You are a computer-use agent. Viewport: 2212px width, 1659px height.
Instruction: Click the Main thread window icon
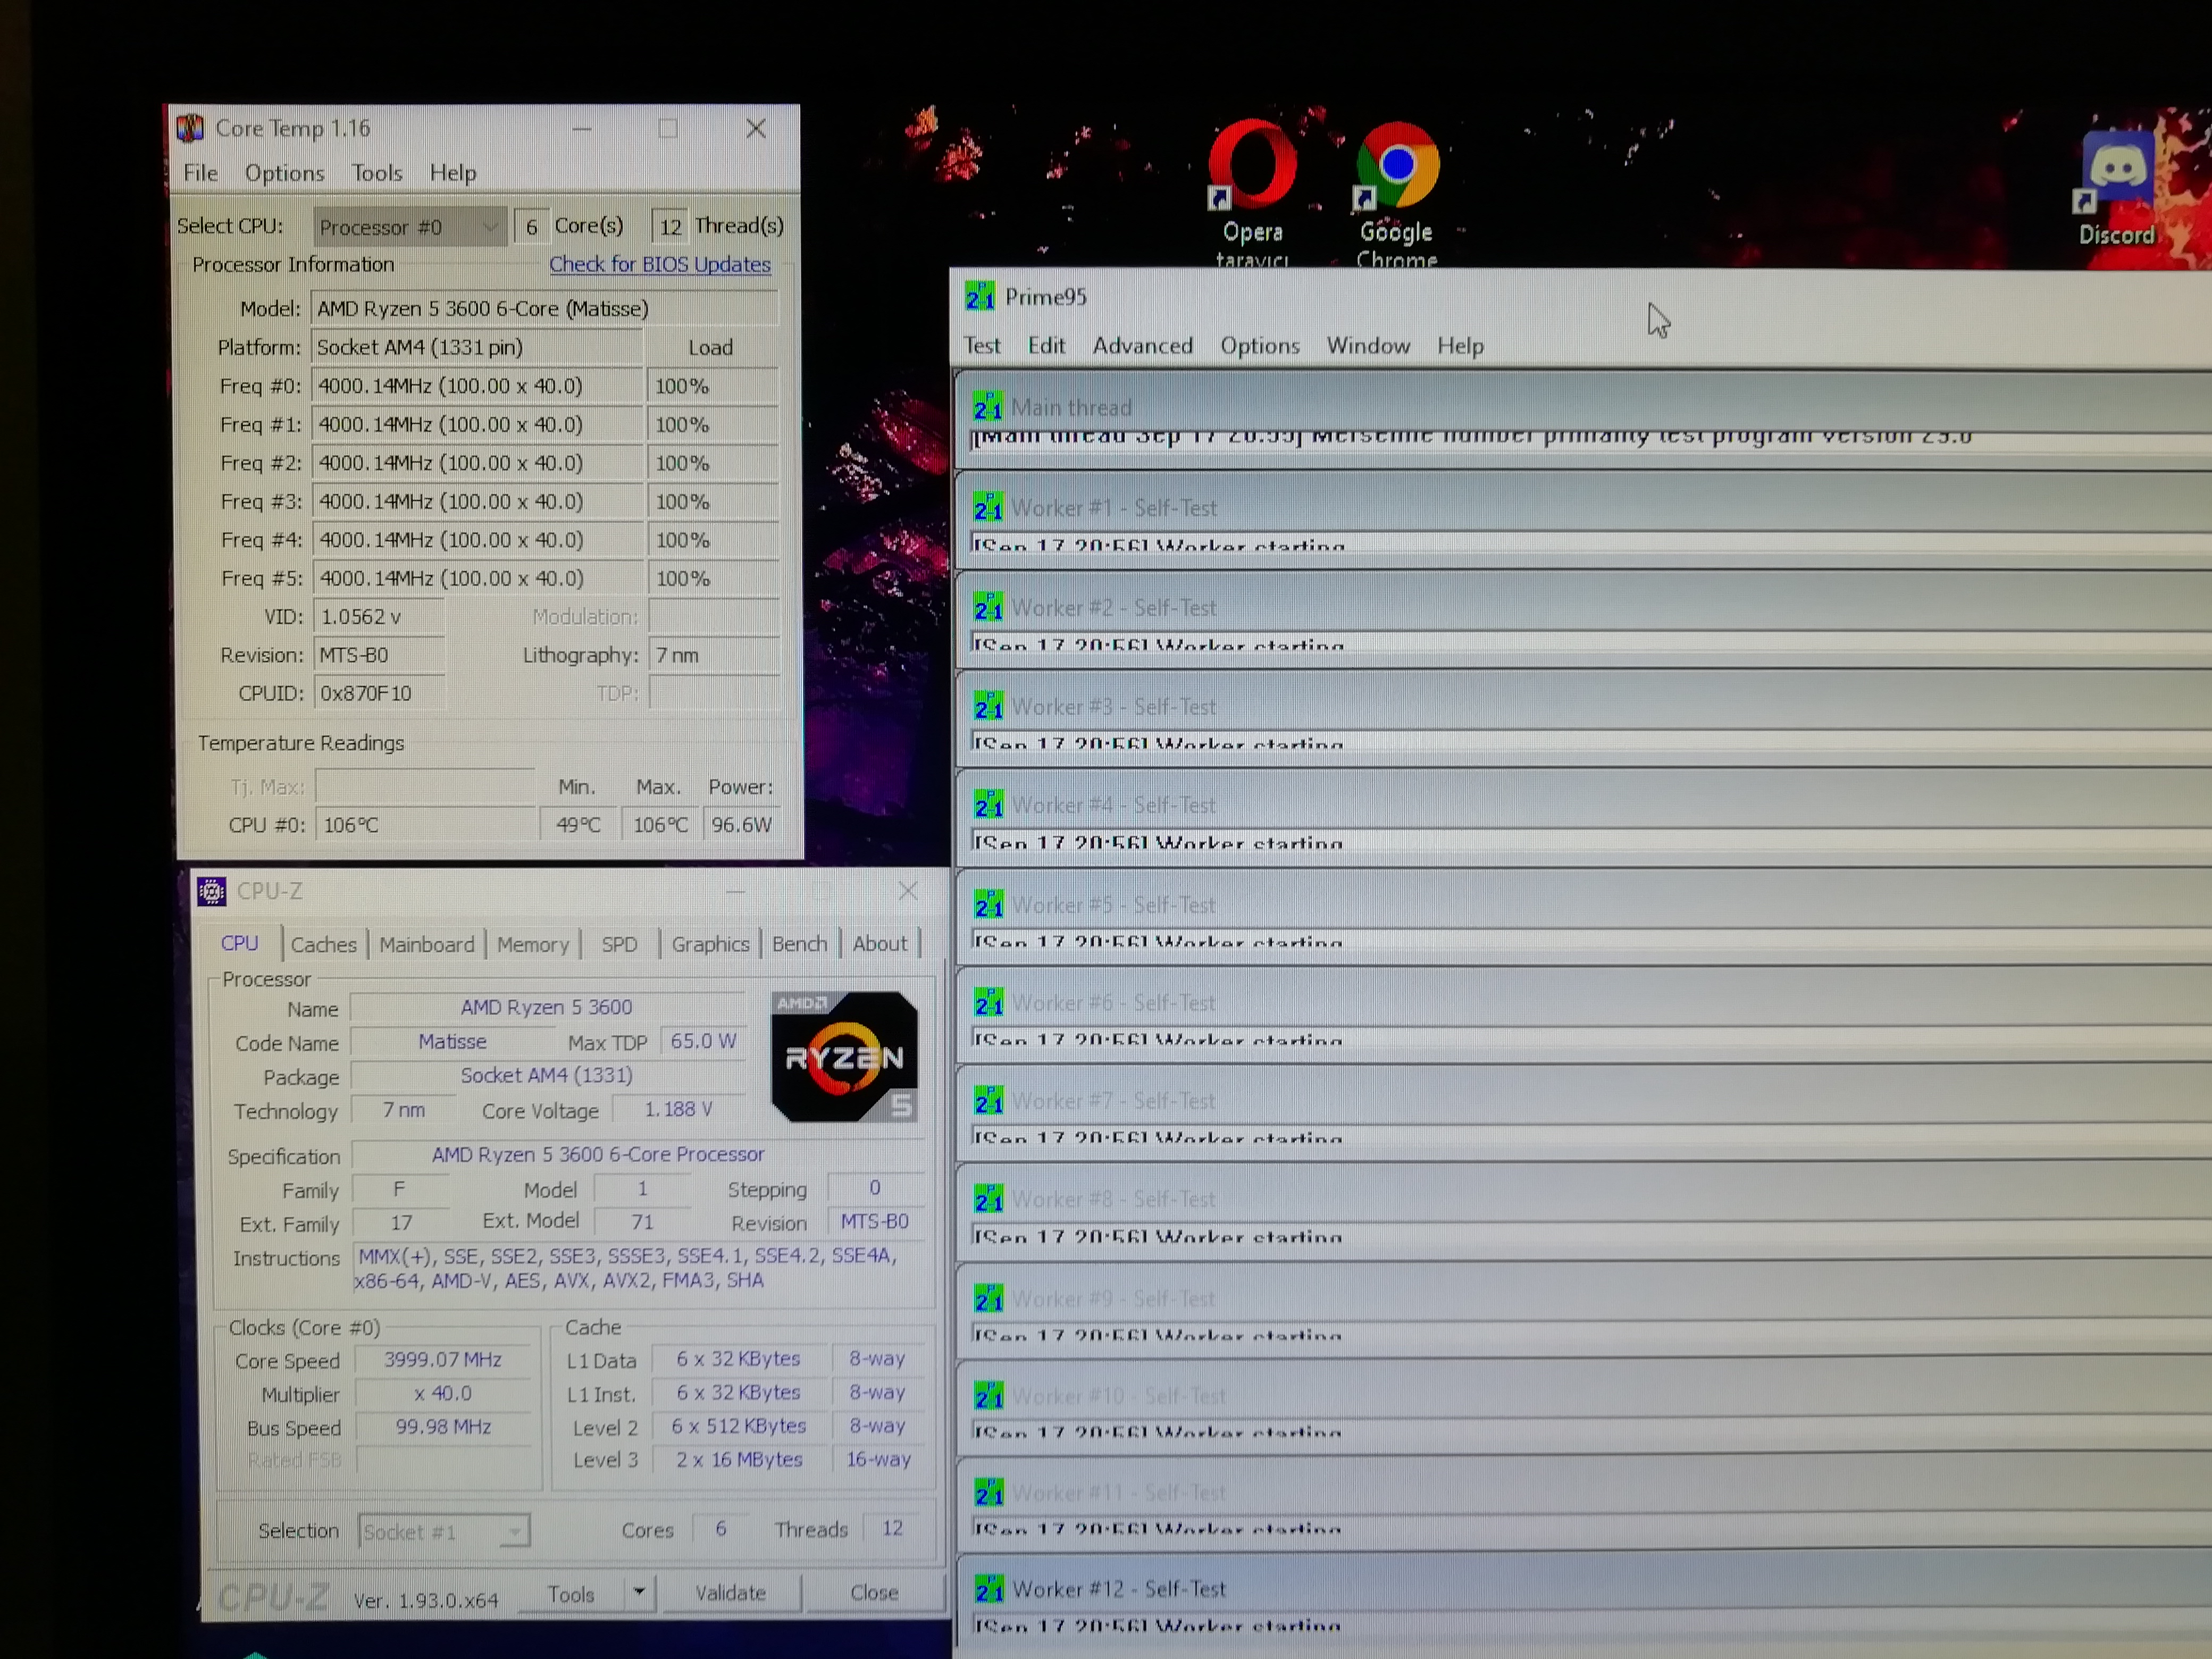pyautogui.click(x=987, y=407)
